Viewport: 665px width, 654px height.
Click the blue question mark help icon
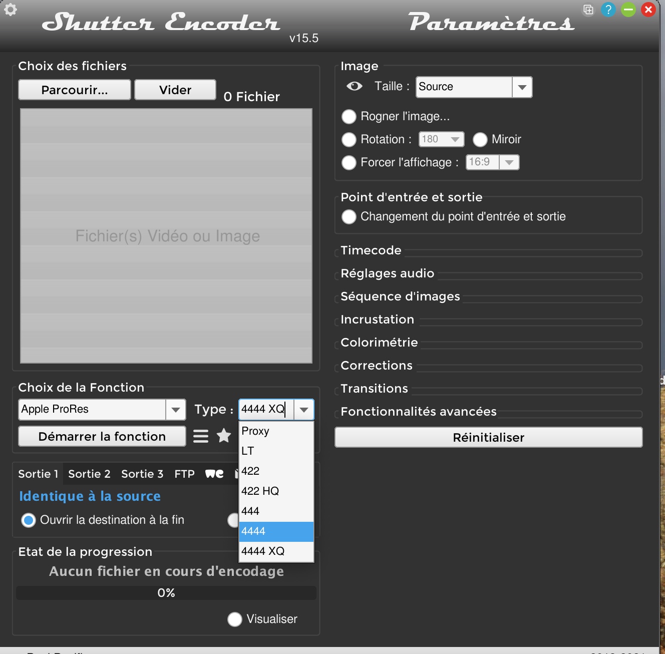click(608, 10)
